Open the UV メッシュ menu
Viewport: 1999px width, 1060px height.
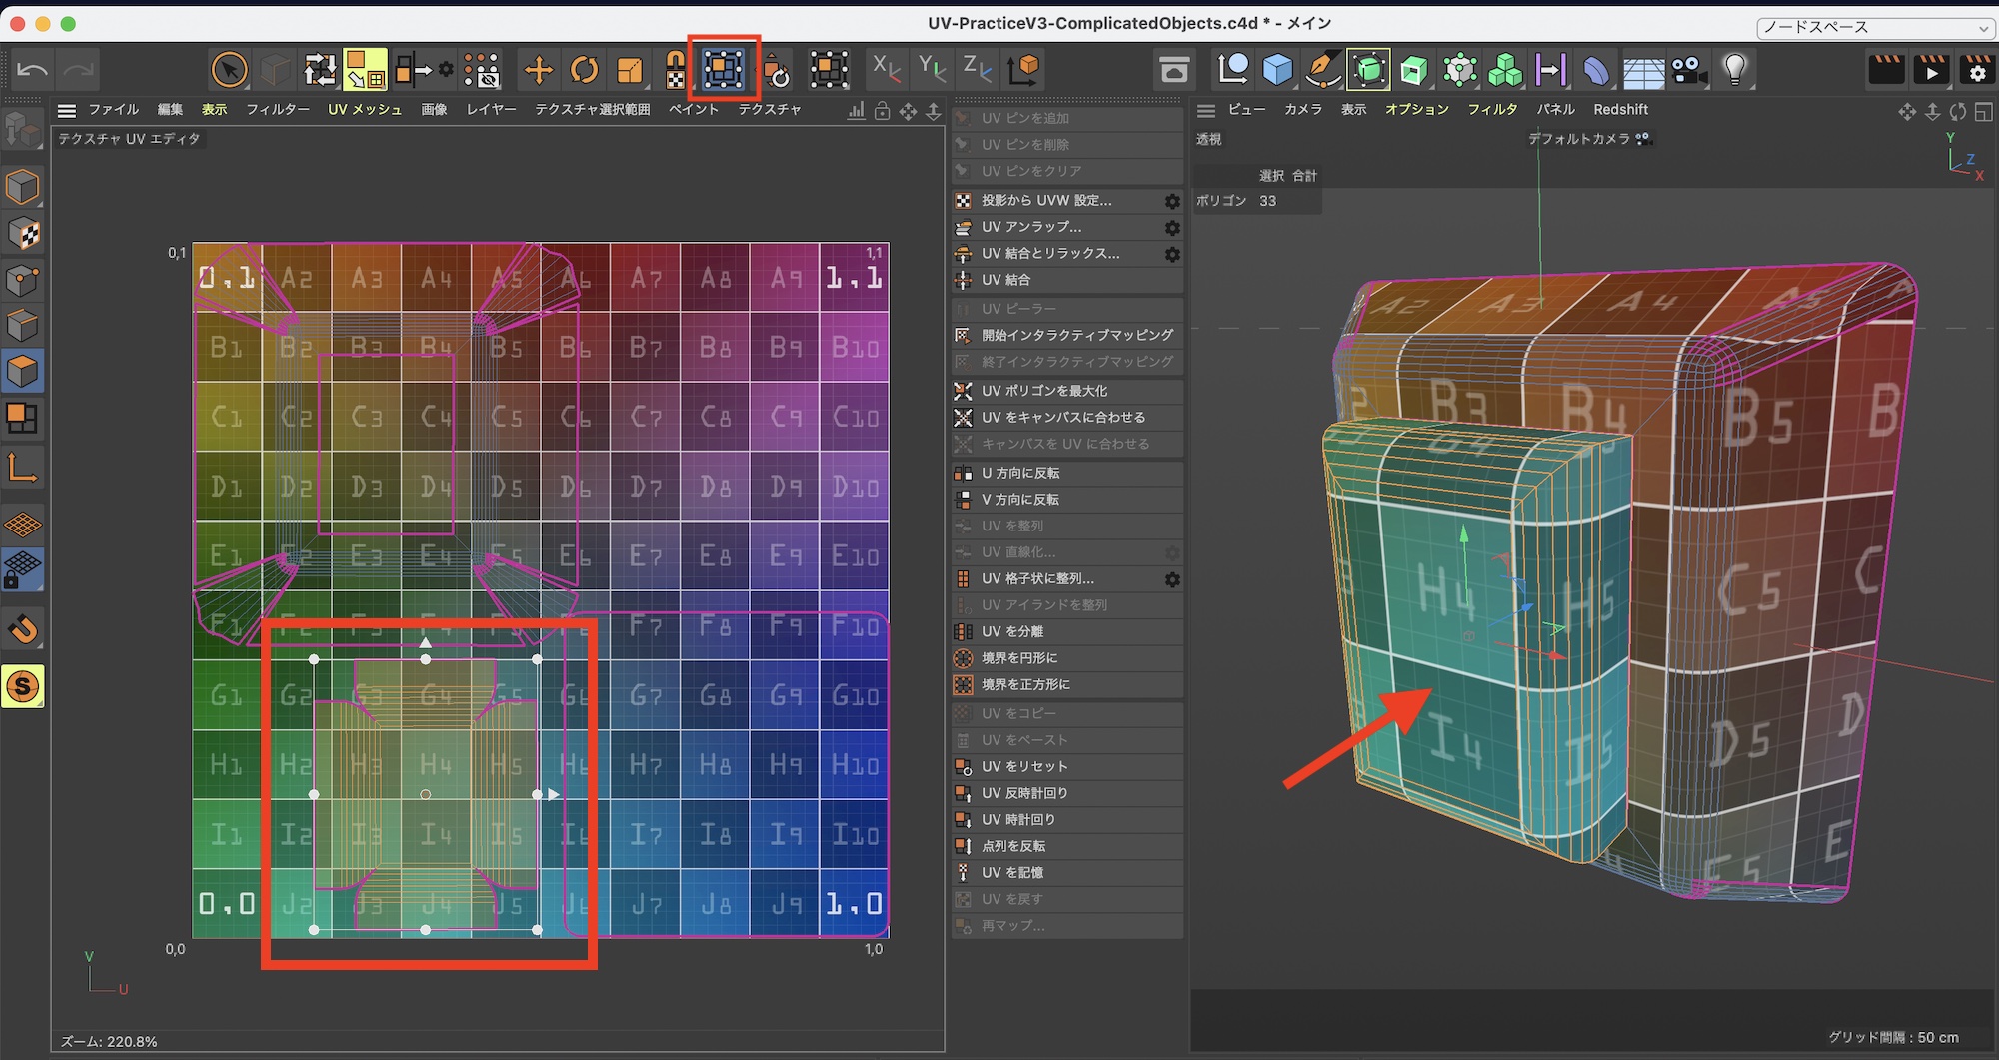(x=365, y=109)
